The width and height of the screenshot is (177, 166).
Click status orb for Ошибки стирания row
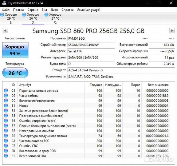click(6, 121)
